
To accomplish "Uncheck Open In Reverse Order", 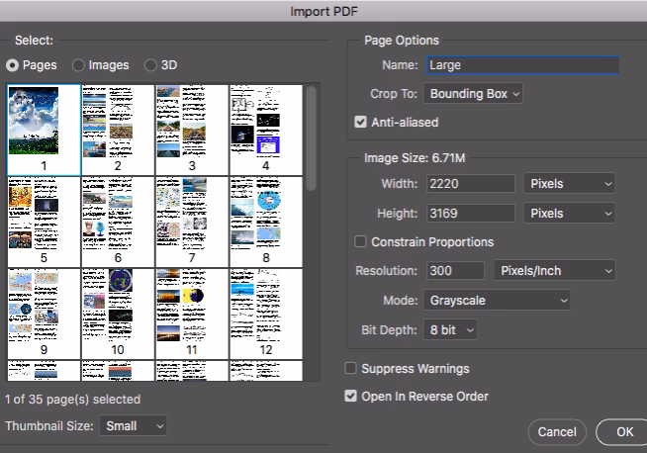I will (351, 396).
